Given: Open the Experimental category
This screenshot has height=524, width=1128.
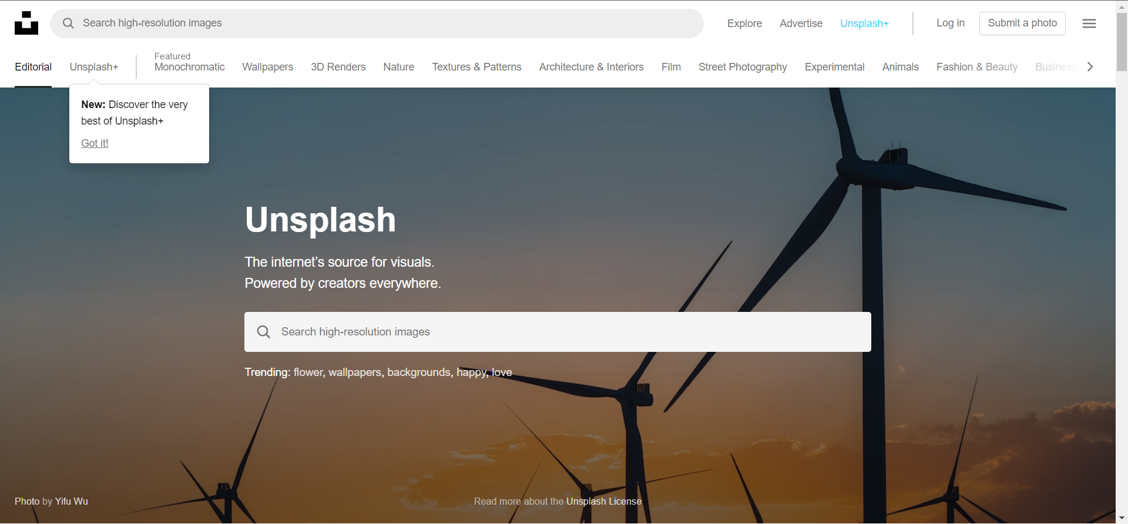Looking at the screenshot, I should tap(834, 67).
